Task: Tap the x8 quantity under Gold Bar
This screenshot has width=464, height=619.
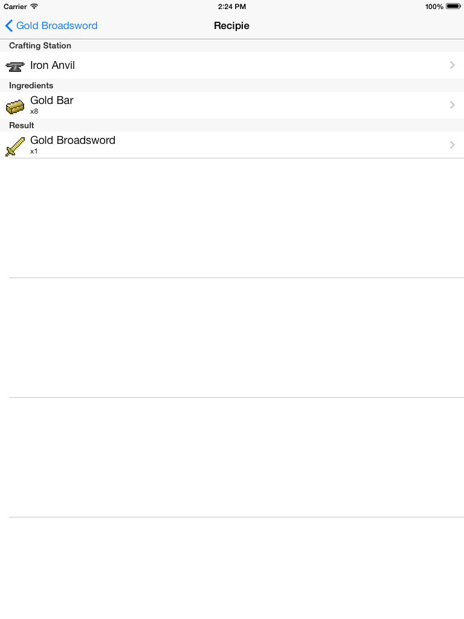Action: [34, 111]
